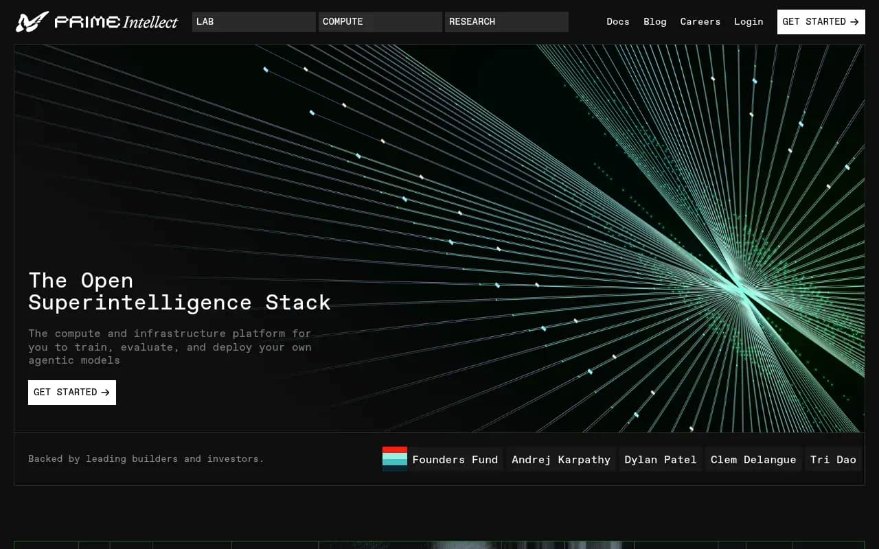Open the LAB navigation menu

254,22
